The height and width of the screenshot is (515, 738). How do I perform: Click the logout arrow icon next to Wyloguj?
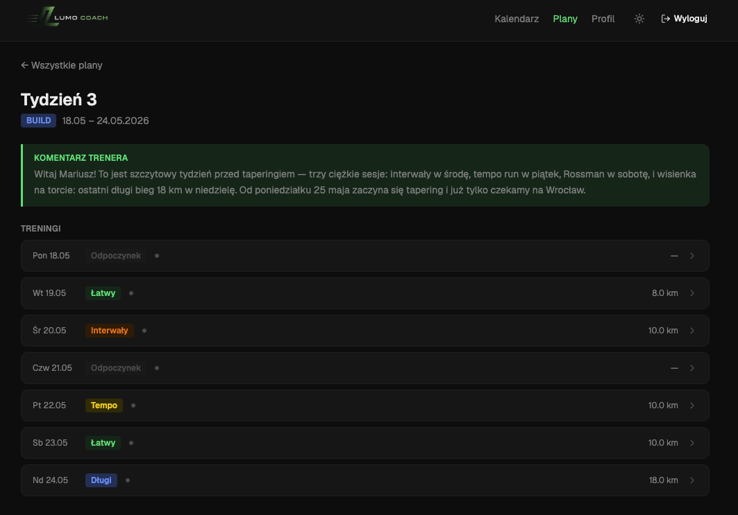pos(666,19)
